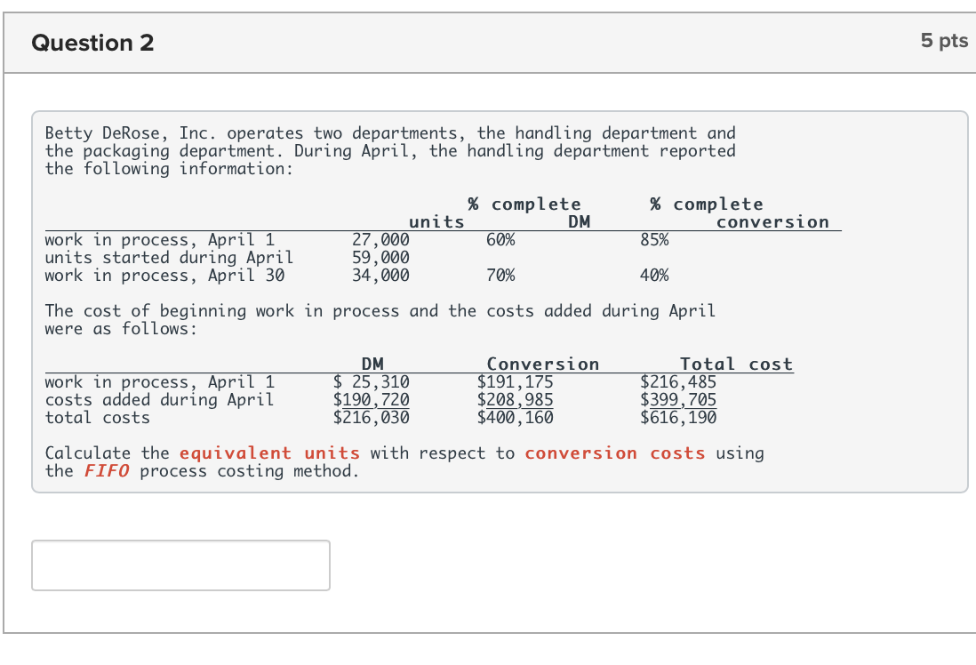Screen dimensions: 976x665
Task: Click the $ 25,310 DM cost
Action: pyautogui.click(x=371, y=381)
